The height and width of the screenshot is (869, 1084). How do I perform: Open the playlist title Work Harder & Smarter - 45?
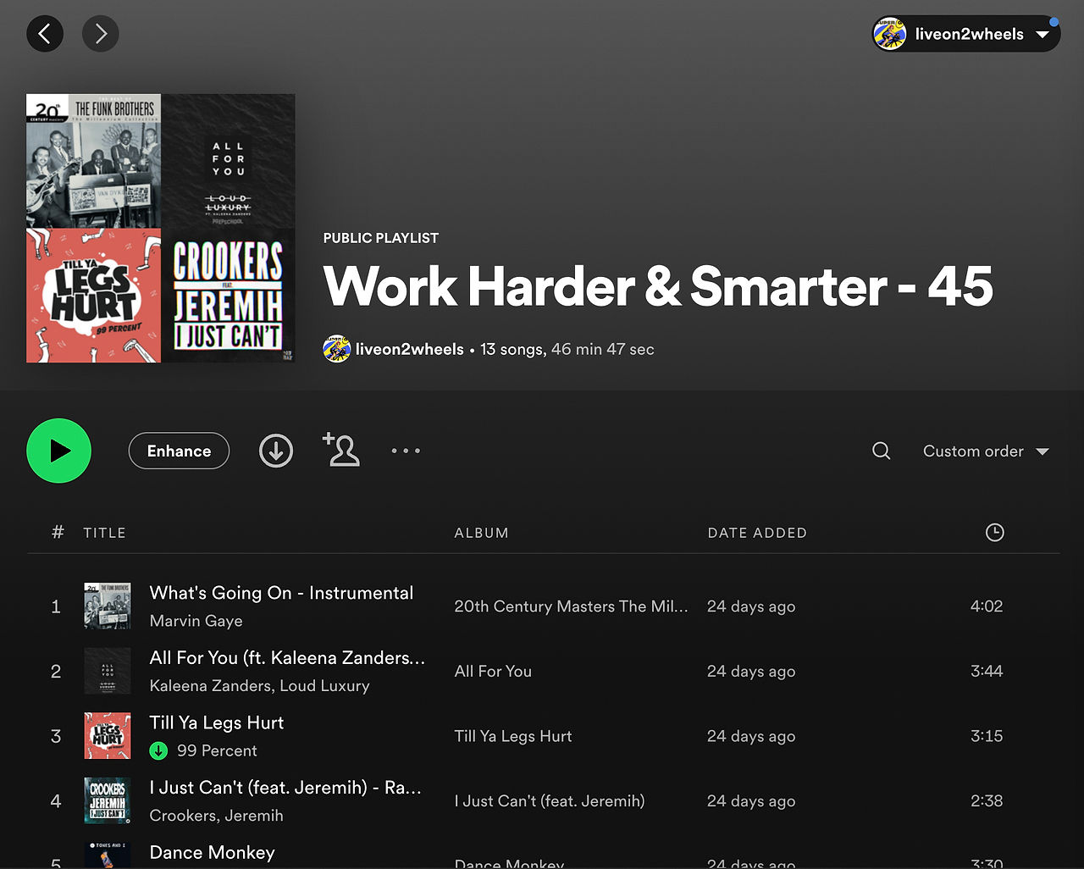(658, 286)
